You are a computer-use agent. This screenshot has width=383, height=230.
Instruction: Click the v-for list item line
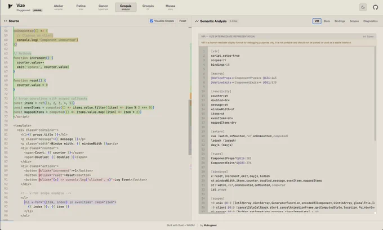[x=70, y=202]
